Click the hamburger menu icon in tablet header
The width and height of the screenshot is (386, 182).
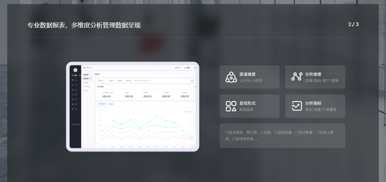point(84,67)
